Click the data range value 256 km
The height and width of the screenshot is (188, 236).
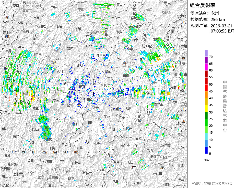coord(218,19)
